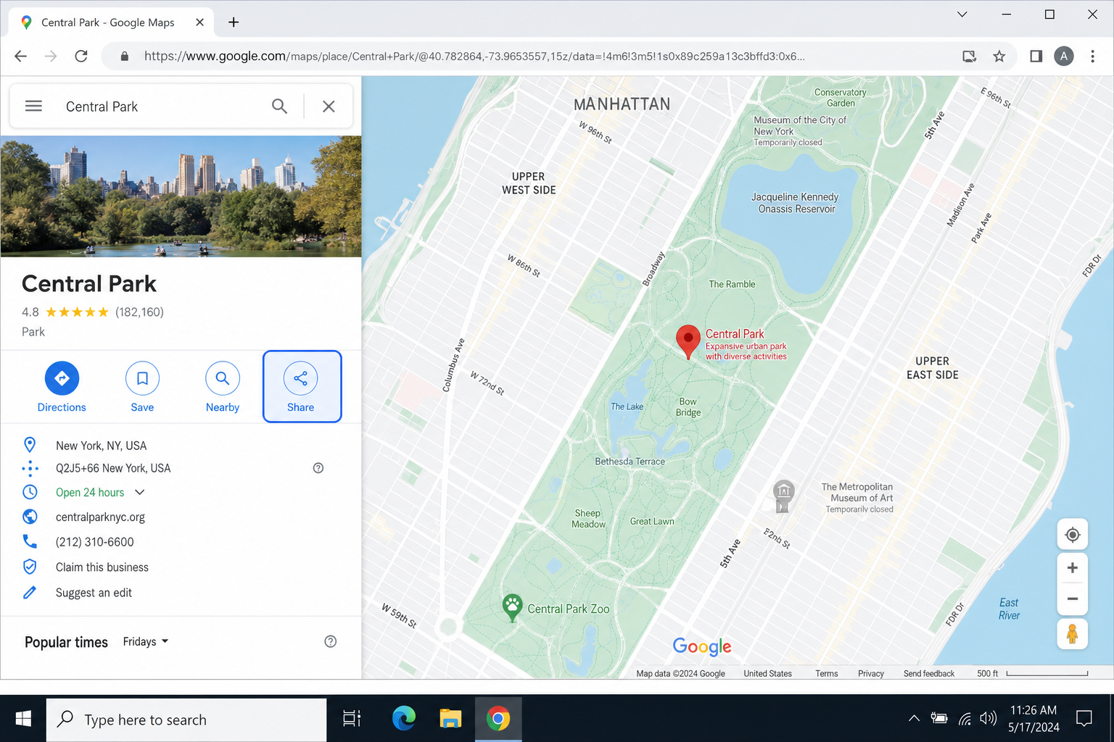Viewport: 1114px width, 742px height.
Task: Open plus code help question mark
Action: pos(318,468)
